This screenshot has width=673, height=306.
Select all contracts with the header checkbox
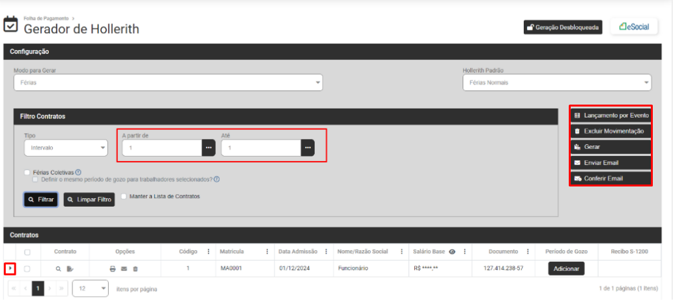click(27, 252)
